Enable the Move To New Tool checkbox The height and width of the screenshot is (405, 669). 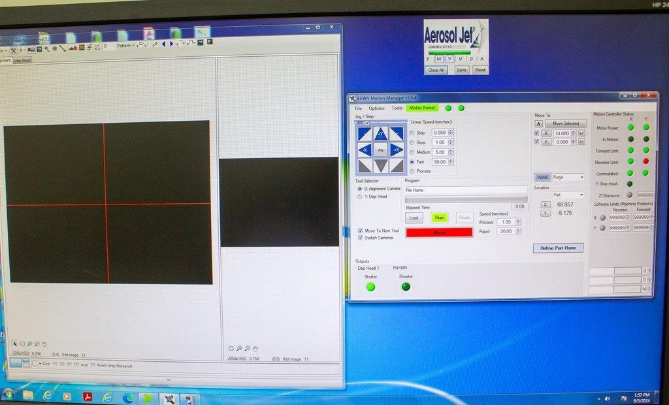click(x=361, y=230)
